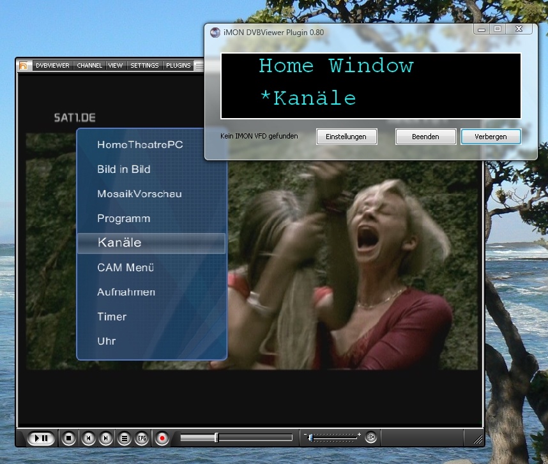Skip to the next channel
548x464 pixels.
pyautogui.click(x=106, y=438)
